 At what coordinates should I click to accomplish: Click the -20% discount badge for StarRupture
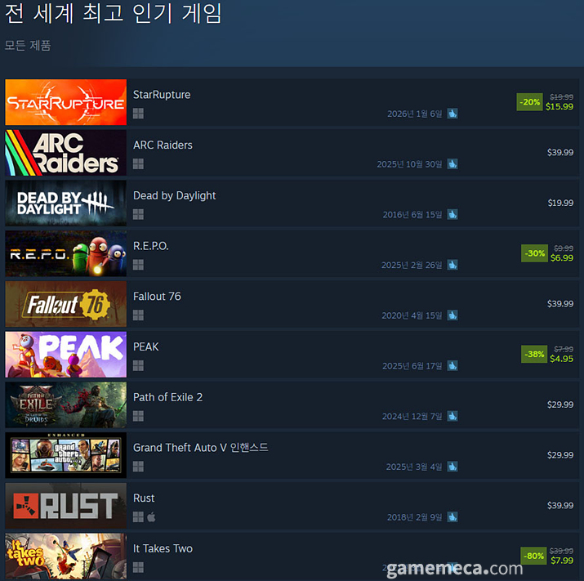tap(529, 102)
